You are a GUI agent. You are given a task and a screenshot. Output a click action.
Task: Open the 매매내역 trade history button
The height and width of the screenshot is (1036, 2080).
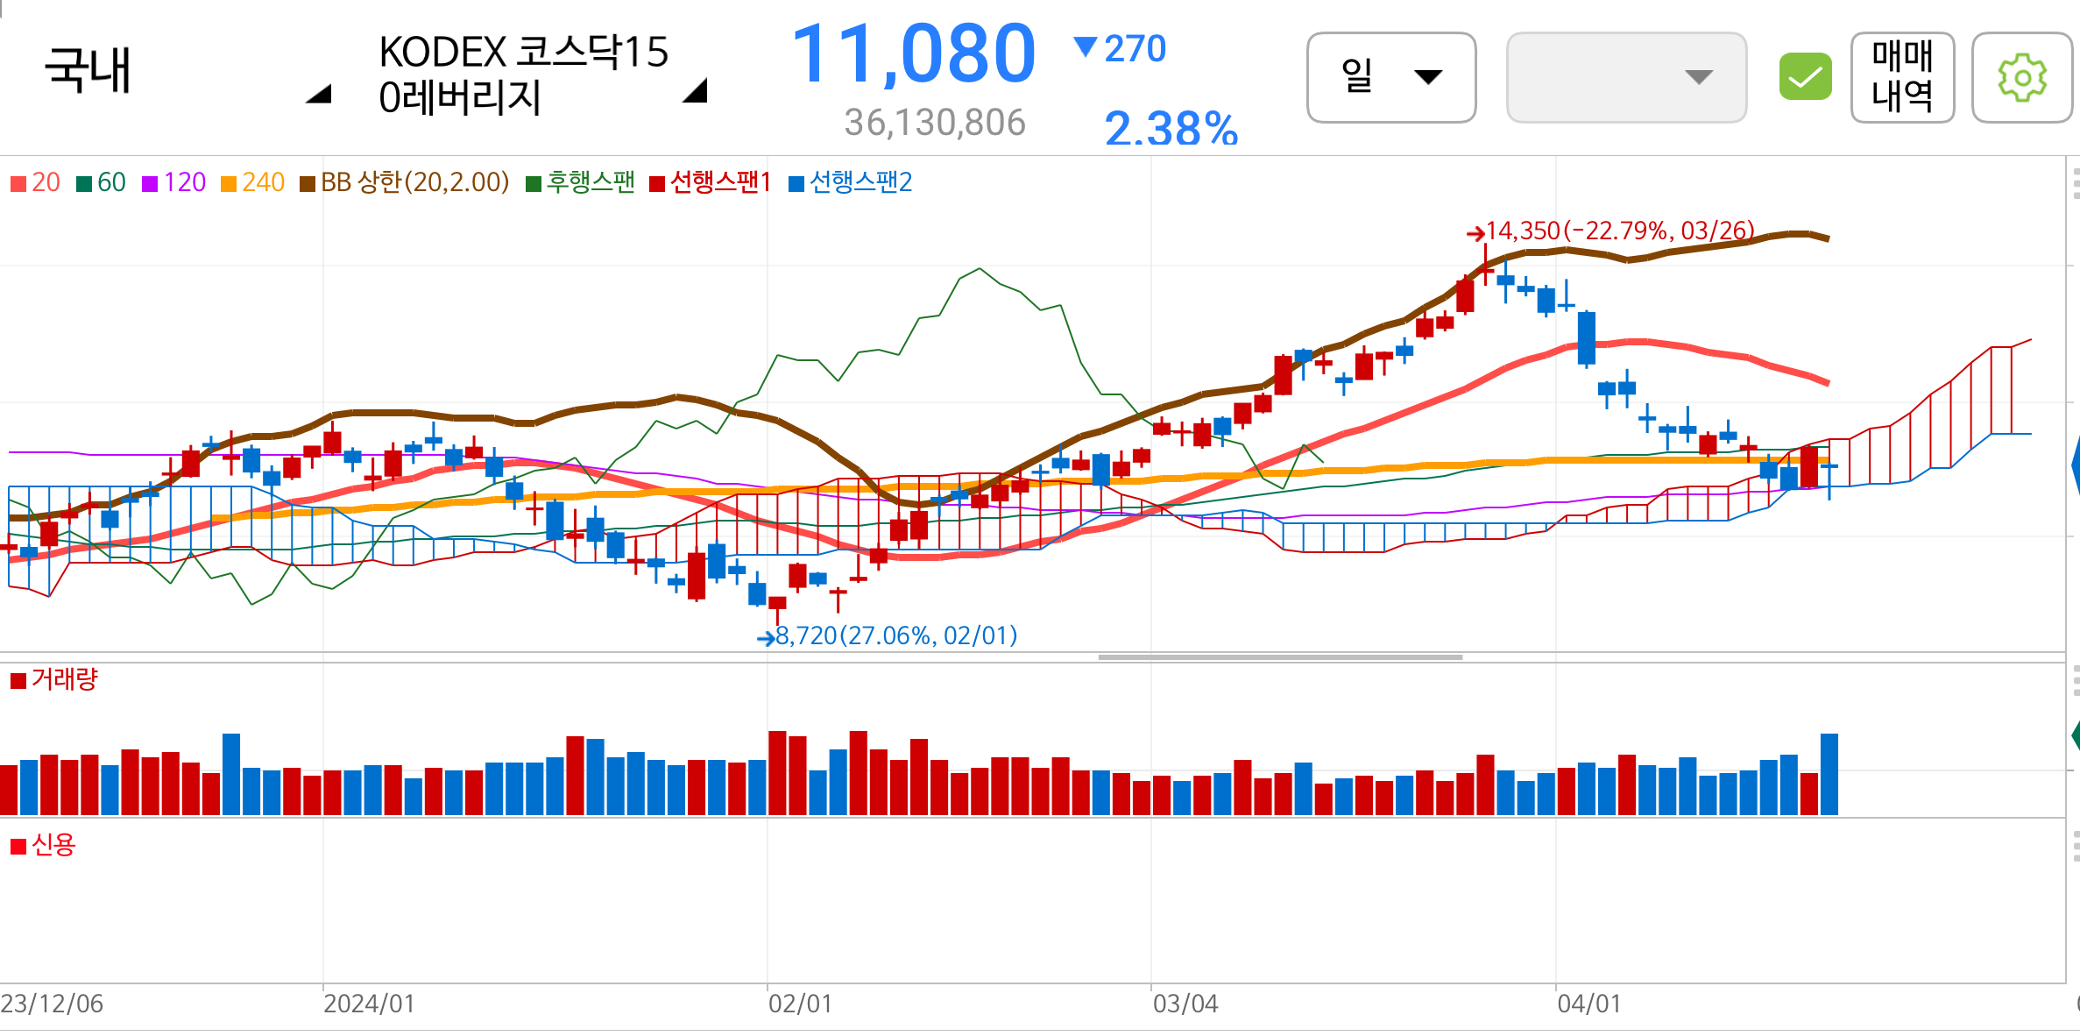pyautogui.click(x=1902, y=78)
